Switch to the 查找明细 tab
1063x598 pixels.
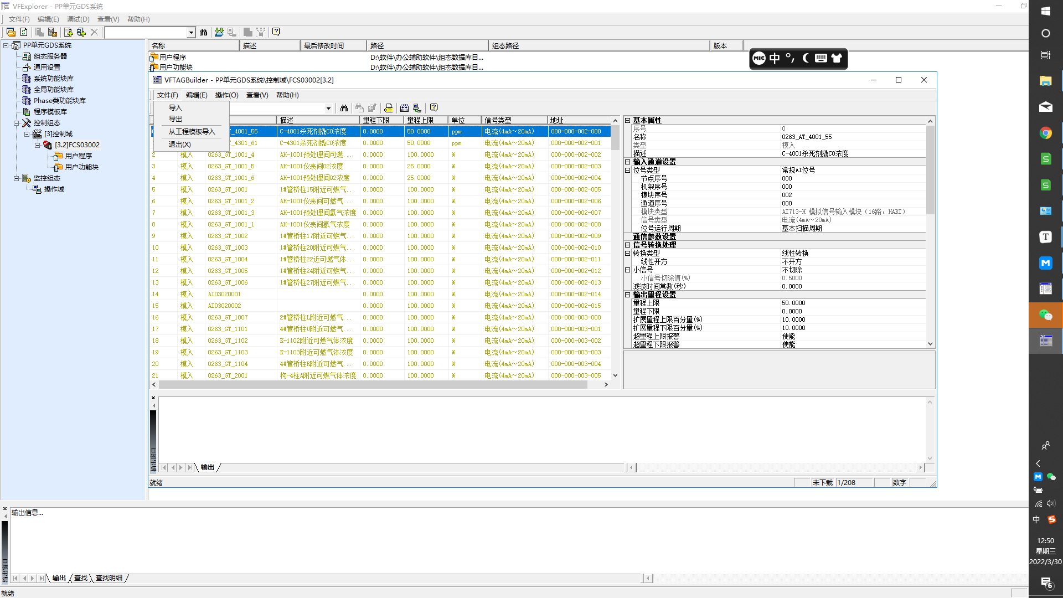pyautogui.click(x=109, y=578)
